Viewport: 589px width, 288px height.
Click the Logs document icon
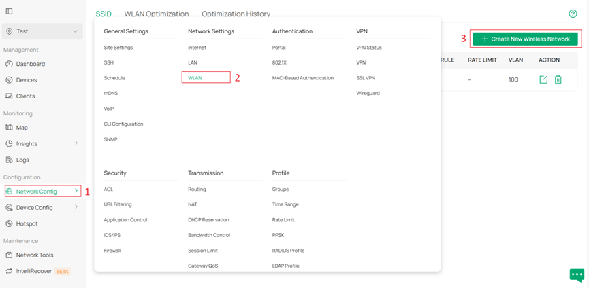(10, 160)
